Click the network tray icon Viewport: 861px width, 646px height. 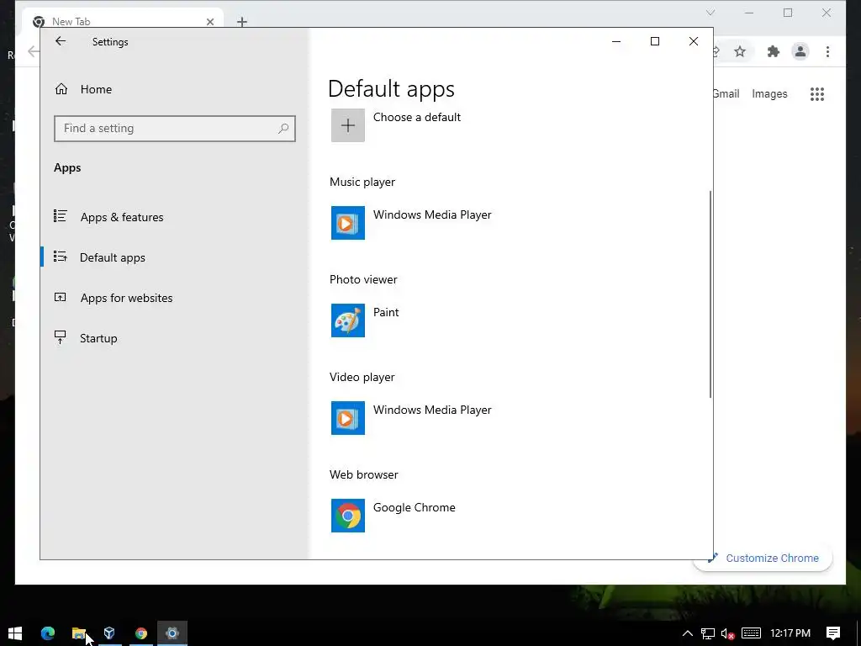point(708,633)
